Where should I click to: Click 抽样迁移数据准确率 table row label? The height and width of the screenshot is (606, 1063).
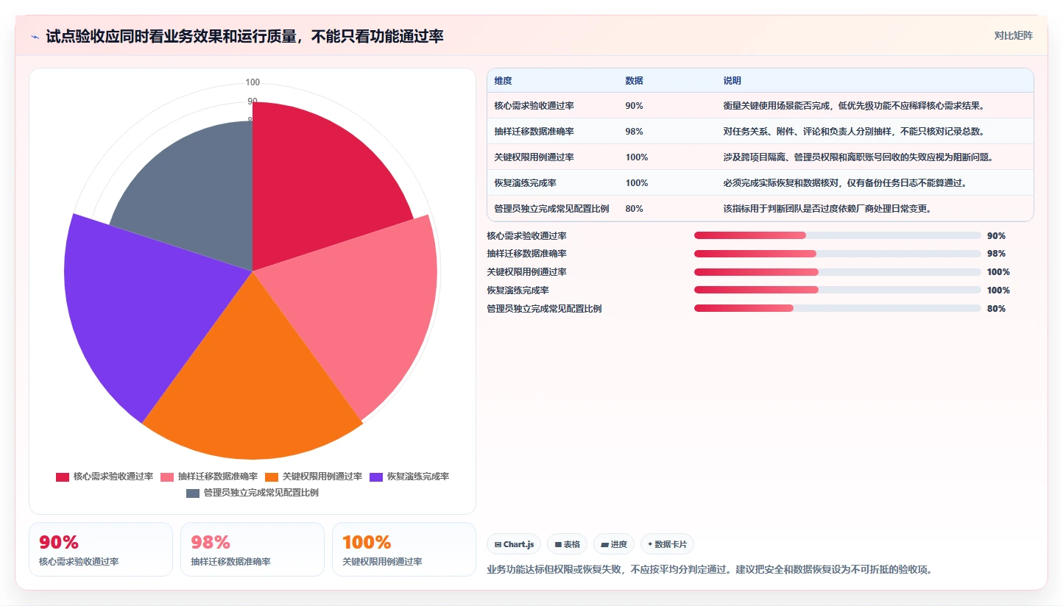point(534,132)
